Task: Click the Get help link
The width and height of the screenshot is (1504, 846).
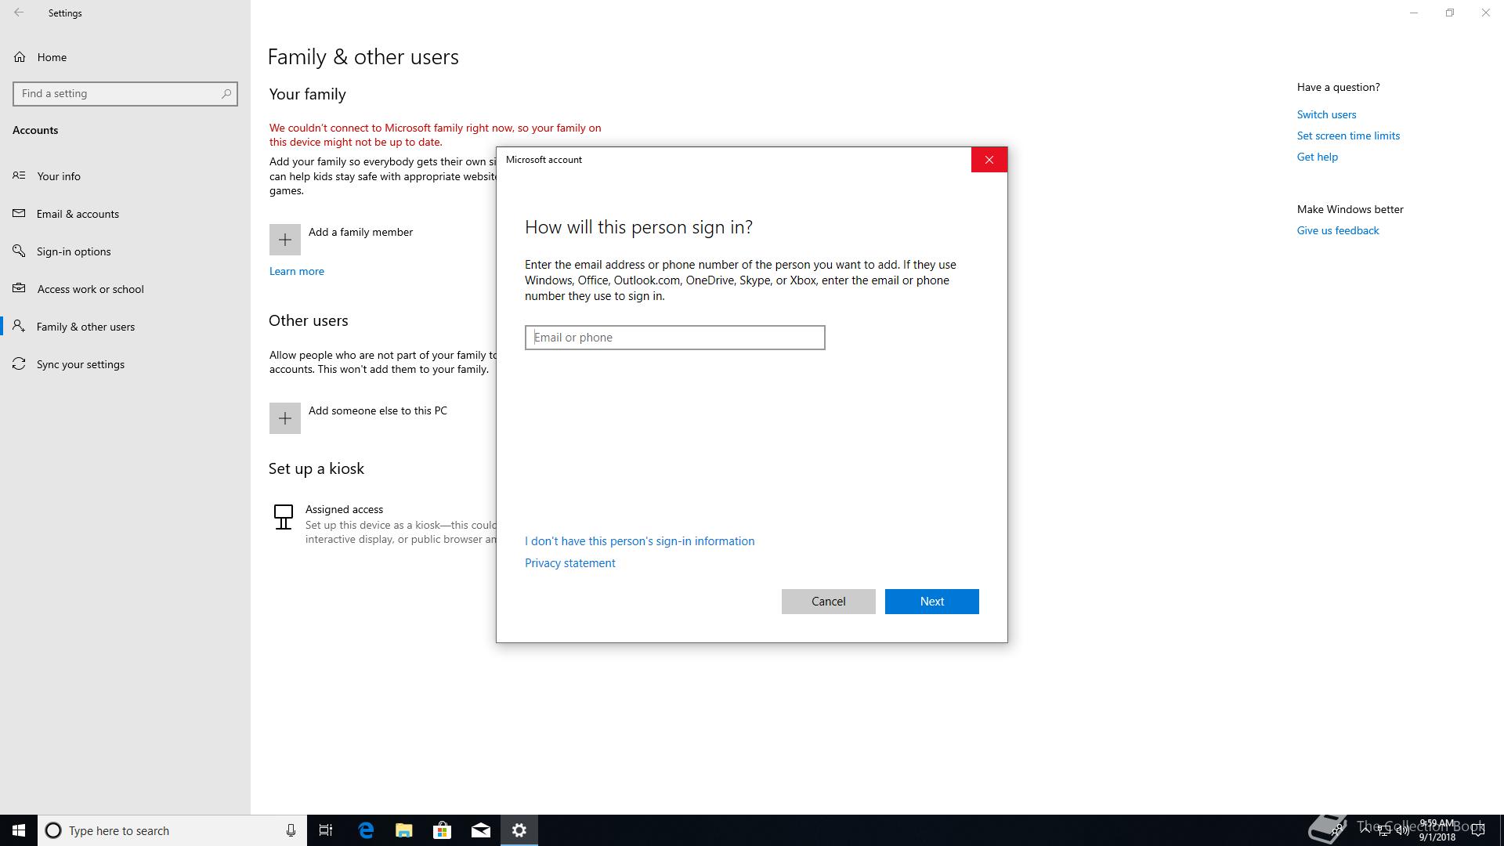Action: click(x=1317, y=157)
